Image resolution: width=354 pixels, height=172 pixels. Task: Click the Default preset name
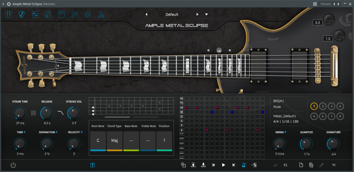pos(172,15)
